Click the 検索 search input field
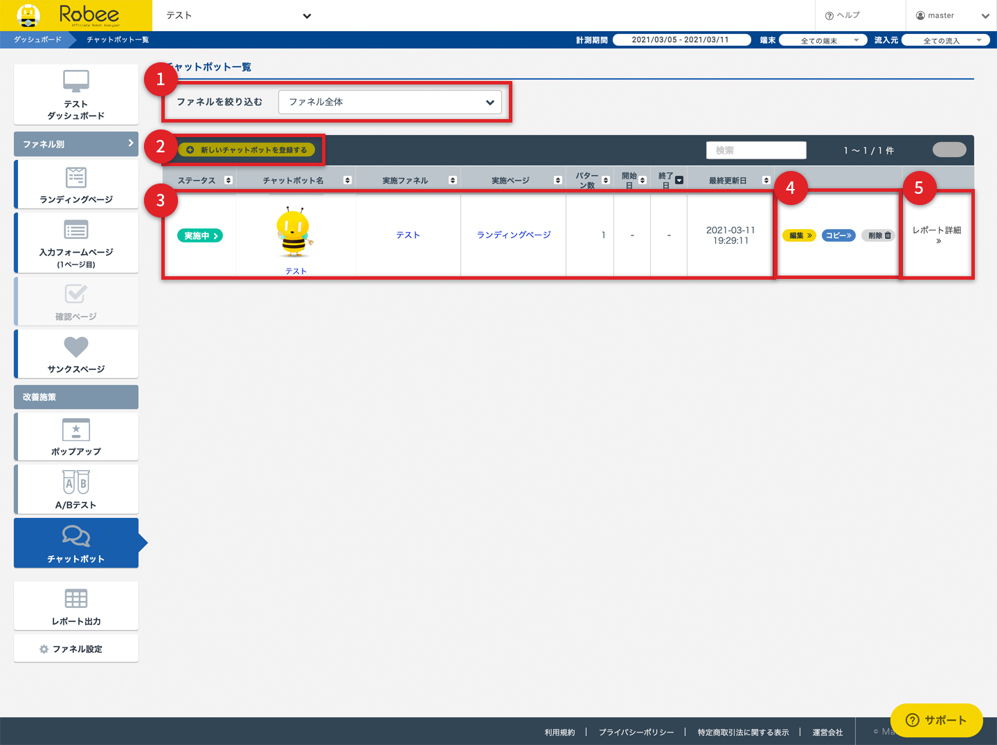The height and width of the screenshot is (745, 997). tap(756, 150)
